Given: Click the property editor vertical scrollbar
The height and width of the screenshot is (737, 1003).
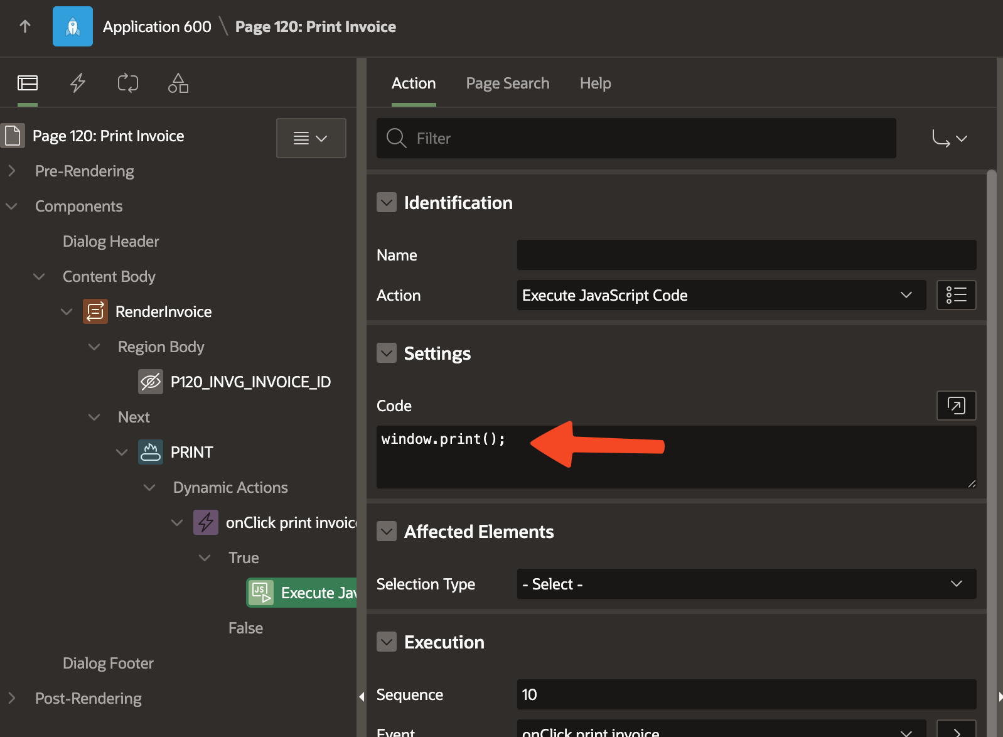Looking at the screenshot, I should point(992,452).
